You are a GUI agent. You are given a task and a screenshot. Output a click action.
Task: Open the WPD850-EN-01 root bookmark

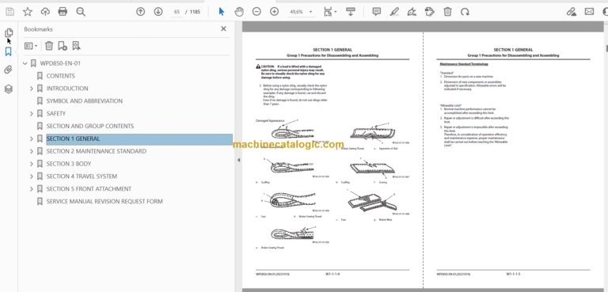tap(60, 63)
